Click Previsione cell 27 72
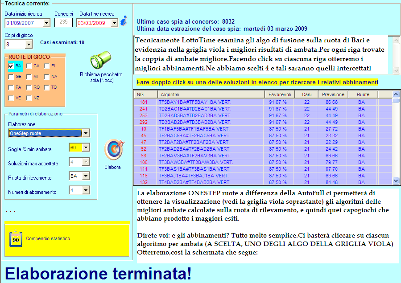Screen dimensions: 401x283 (x=331, y=129)
